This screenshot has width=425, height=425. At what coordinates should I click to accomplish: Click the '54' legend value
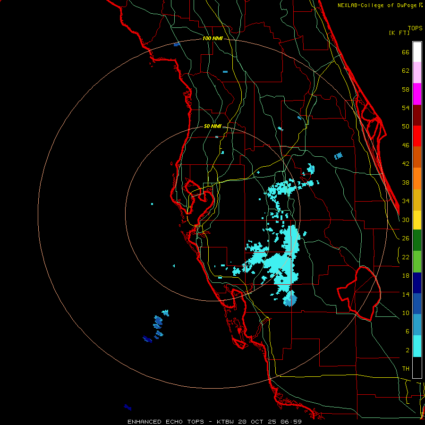[406, 108]
